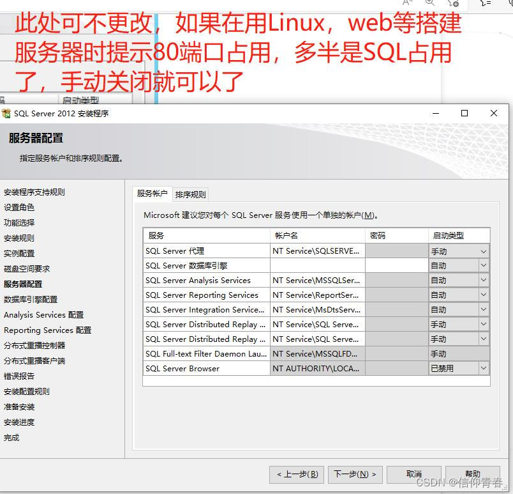The image size is (513, 494).
Task: Click the 帮助 help button
Action: (472, 474)
